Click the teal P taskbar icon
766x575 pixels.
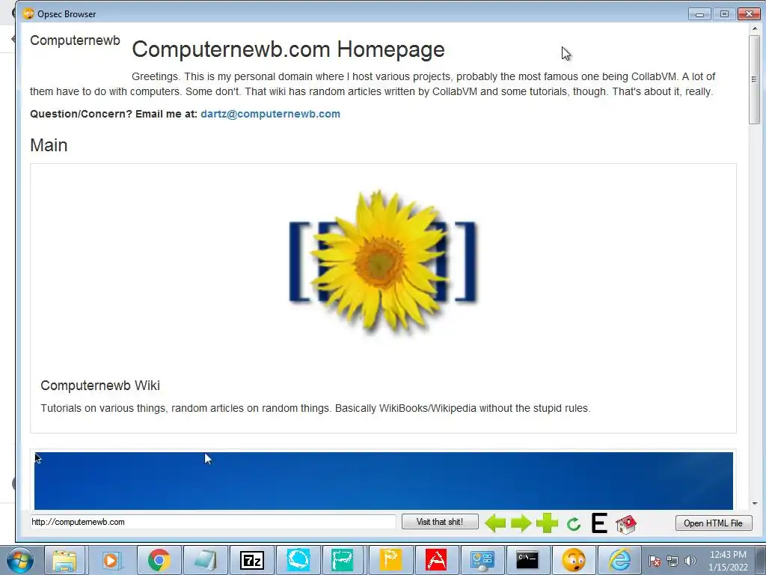click(x=343, y=560)
